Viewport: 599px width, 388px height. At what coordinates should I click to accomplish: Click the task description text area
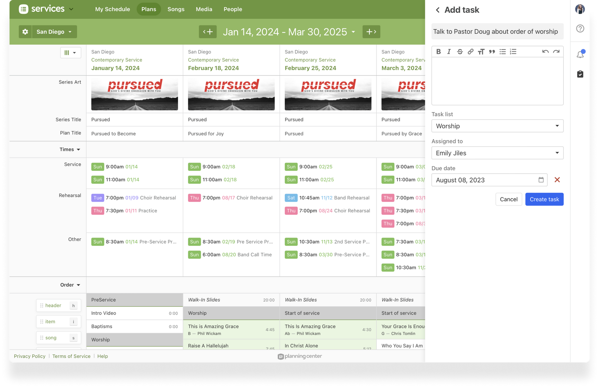click(x=497, y=80)
